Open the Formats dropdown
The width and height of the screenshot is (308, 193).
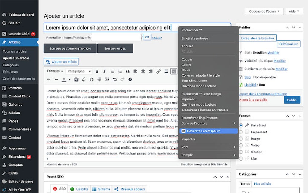pos(54,71)
